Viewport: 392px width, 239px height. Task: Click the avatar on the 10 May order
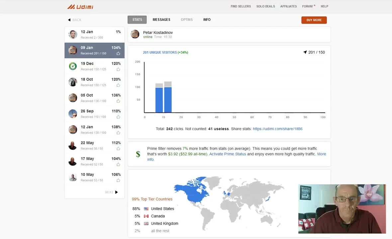(x=73, y=177)
